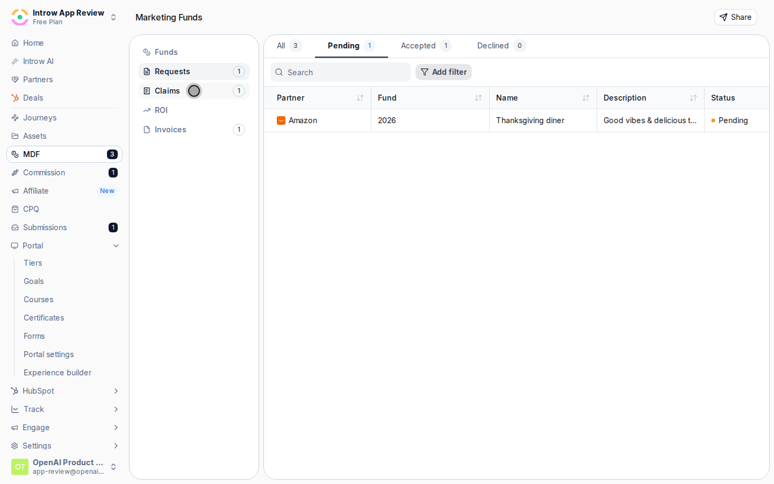774x484 pixels.
Task: Open Tiers under Portal
Action: [33, 263]
